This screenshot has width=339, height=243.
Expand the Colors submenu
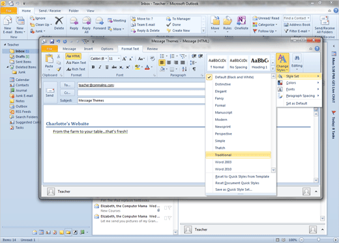299,83
